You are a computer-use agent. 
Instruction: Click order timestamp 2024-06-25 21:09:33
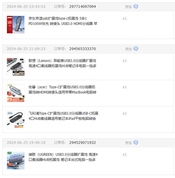tap(26, 49)
